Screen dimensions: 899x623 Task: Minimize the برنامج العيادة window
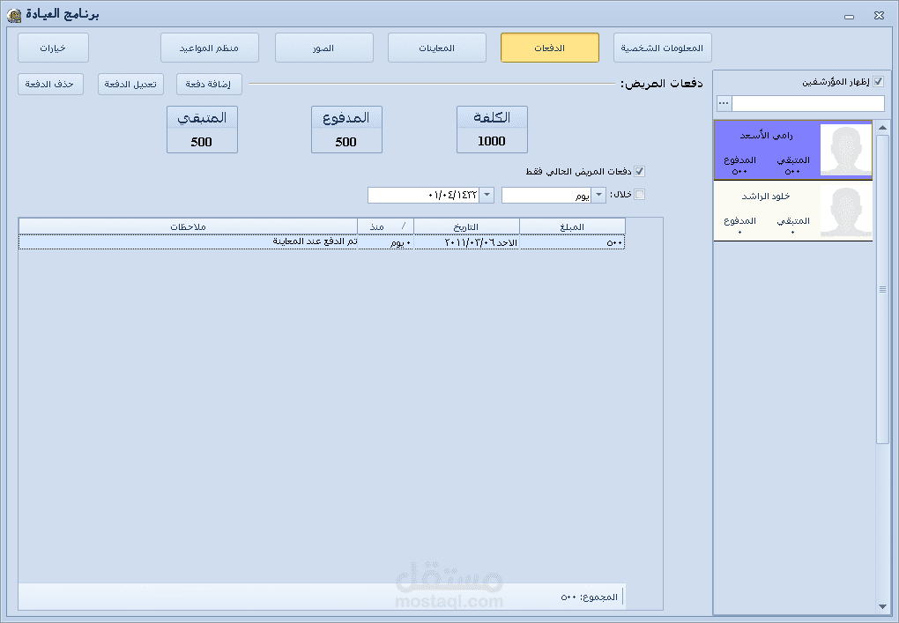tap(849, 16)
